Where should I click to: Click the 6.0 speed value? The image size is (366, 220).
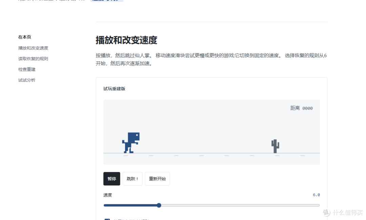point(316,195)
